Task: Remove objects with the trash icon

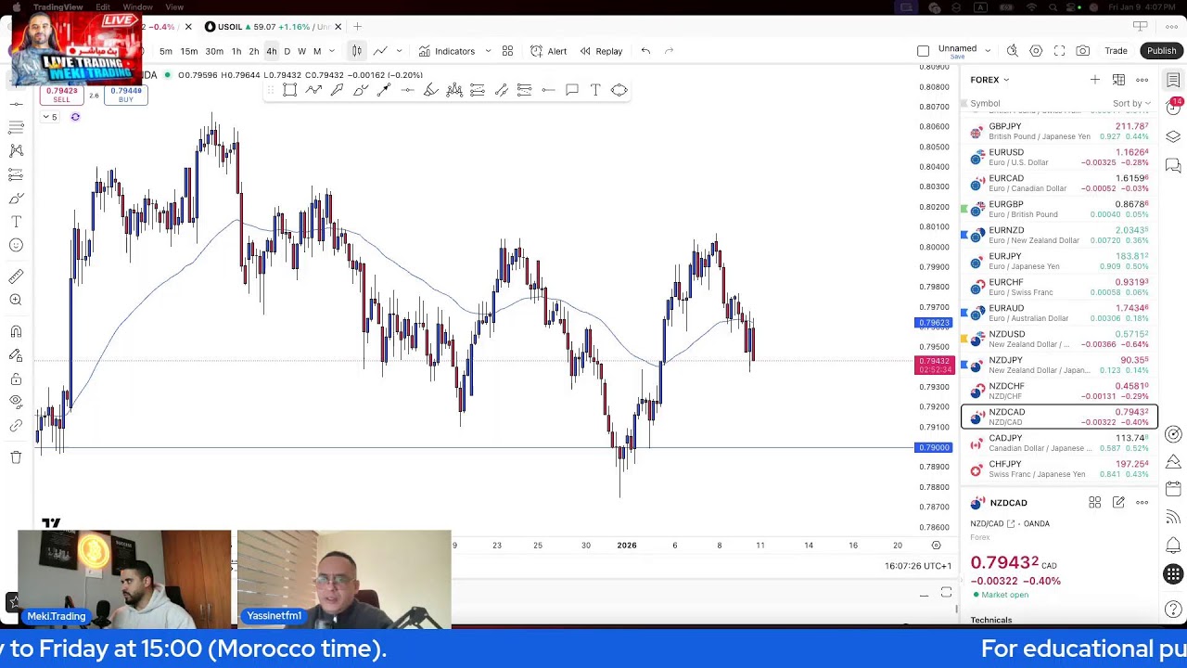Action: pyautogui.click(x=16, y=456)
